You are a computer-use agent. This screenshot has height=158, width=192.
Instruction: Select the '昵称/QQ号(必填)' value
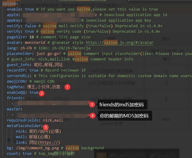pyautogui.click(x=45, y=131)
